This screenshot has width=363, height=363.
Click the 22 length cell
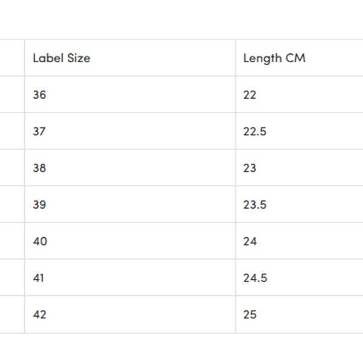(250, 95)
